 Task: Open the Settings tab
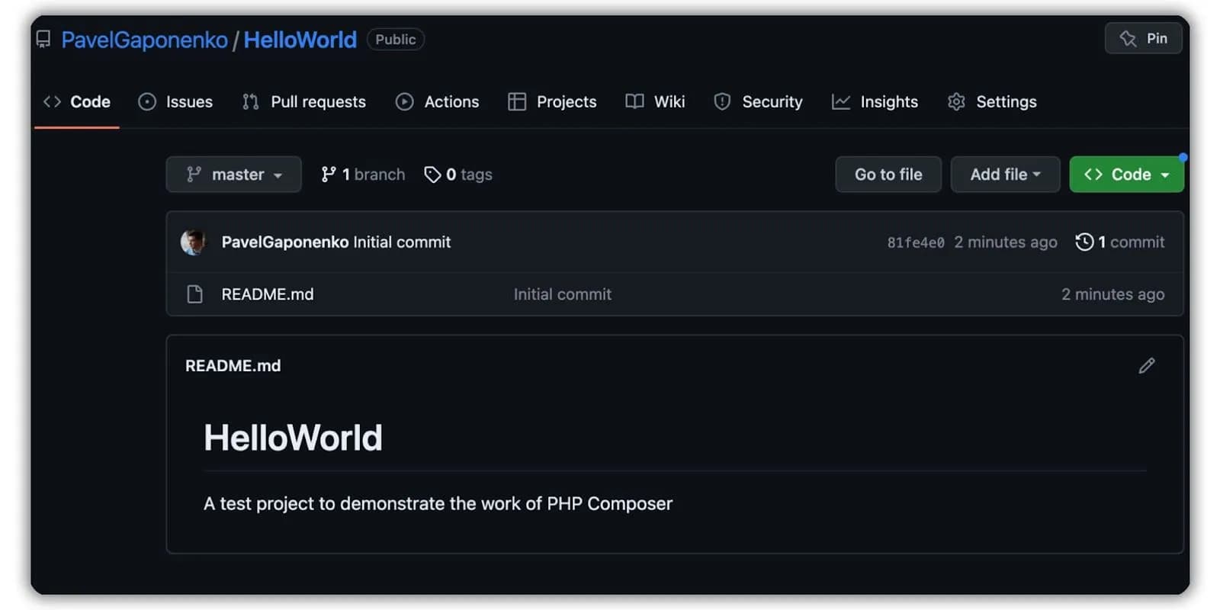pos(992,101)
